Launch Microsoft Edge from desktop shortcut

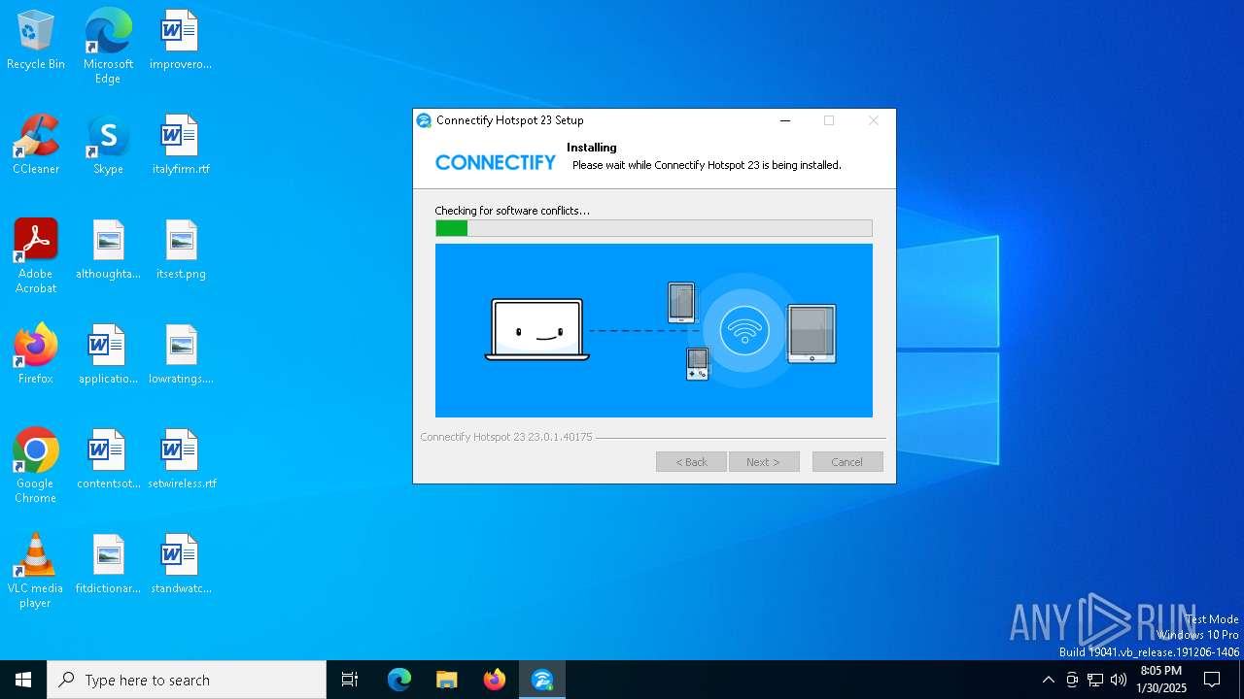[x=108, y=47]
